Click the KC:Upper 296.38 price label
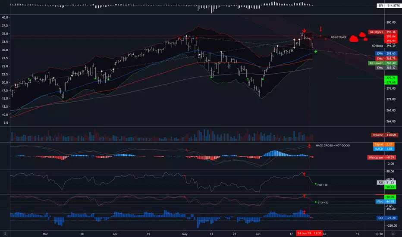Screen dimensions: 402x237 pyautogui.click(x=383, y=32)
